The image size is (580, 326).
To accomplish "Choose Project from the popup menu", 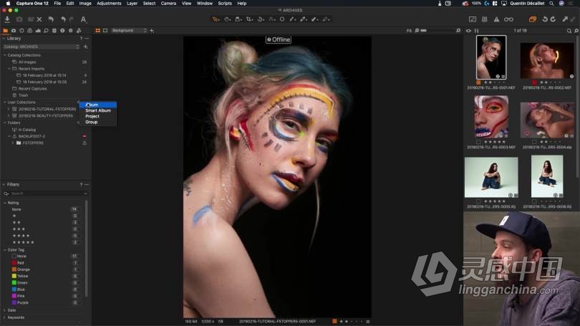I will point(98,116).
